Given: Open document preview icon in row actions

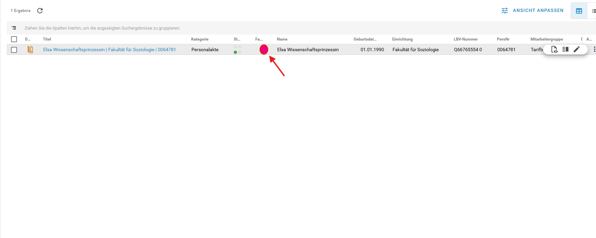Looking at the screenshot, I should tap(554, 50).
